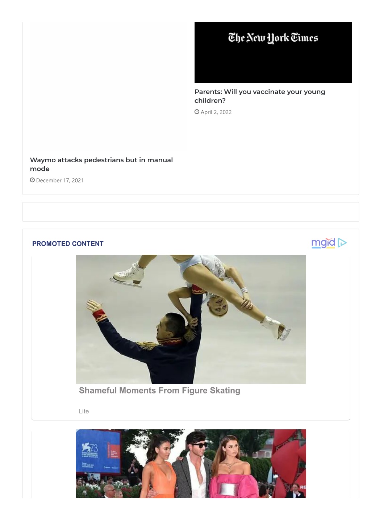Open 'Waymo attacks pedestrians but in manual mode'

(x=101, y=164)
